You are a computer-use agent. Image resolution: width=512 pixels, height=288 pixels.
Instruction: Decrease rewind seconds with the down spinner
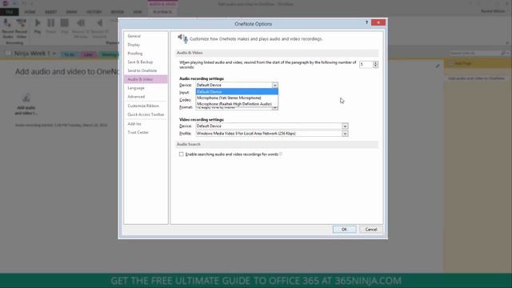[375, 66]
